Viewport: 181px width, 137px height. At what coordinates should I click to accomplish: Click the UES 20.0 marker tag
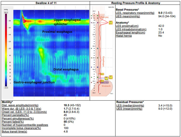tap(111, 23)
